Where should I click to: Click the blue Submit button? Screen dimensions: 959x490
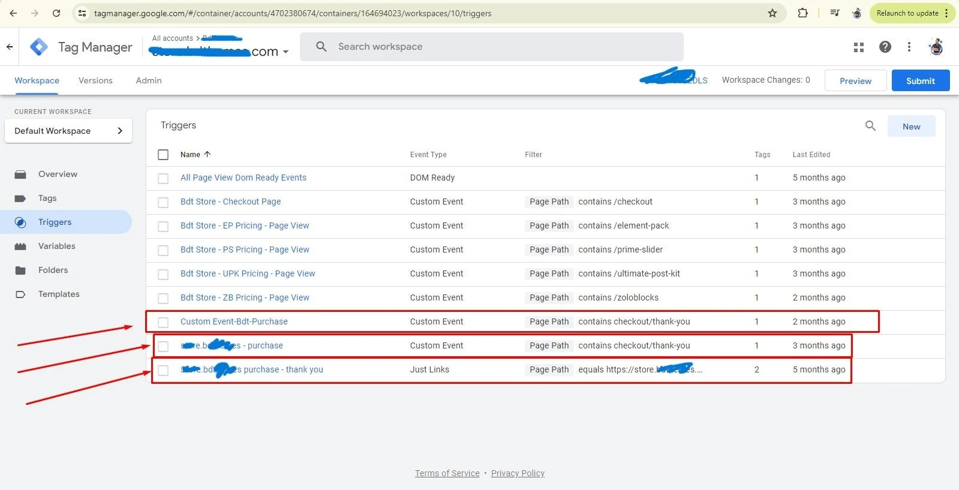(x=921, y=80)
